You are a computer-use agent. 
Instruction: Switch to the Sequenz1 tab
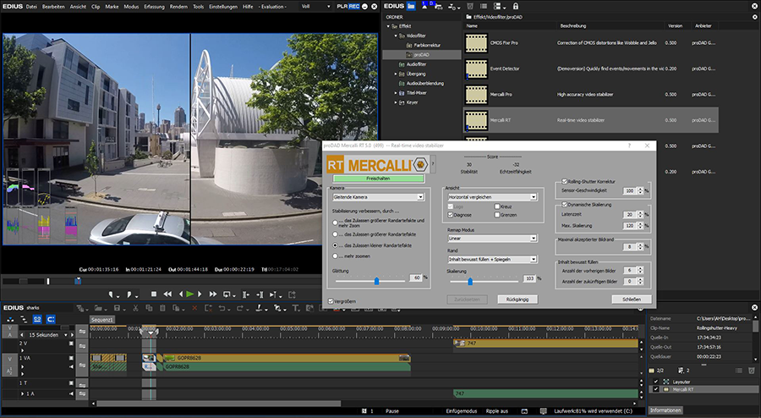tap(103, 319)
